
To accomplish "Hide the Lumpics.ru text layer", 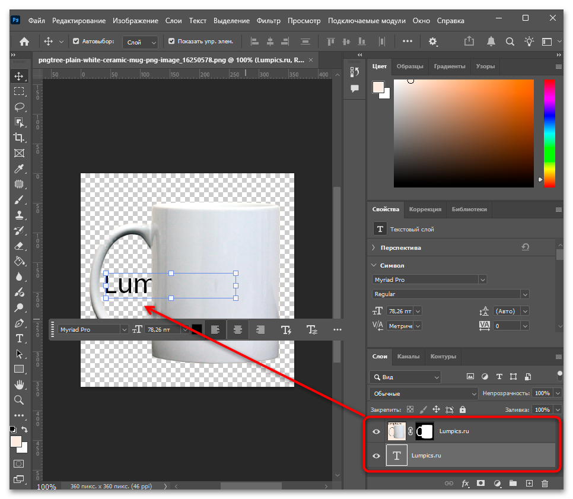I will point(376,456).
